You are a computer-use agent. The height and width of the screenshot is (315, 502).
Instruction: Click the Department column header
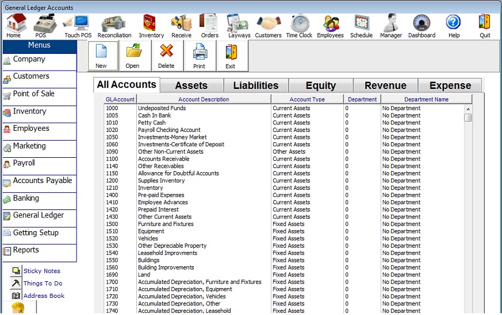(362, 99)
